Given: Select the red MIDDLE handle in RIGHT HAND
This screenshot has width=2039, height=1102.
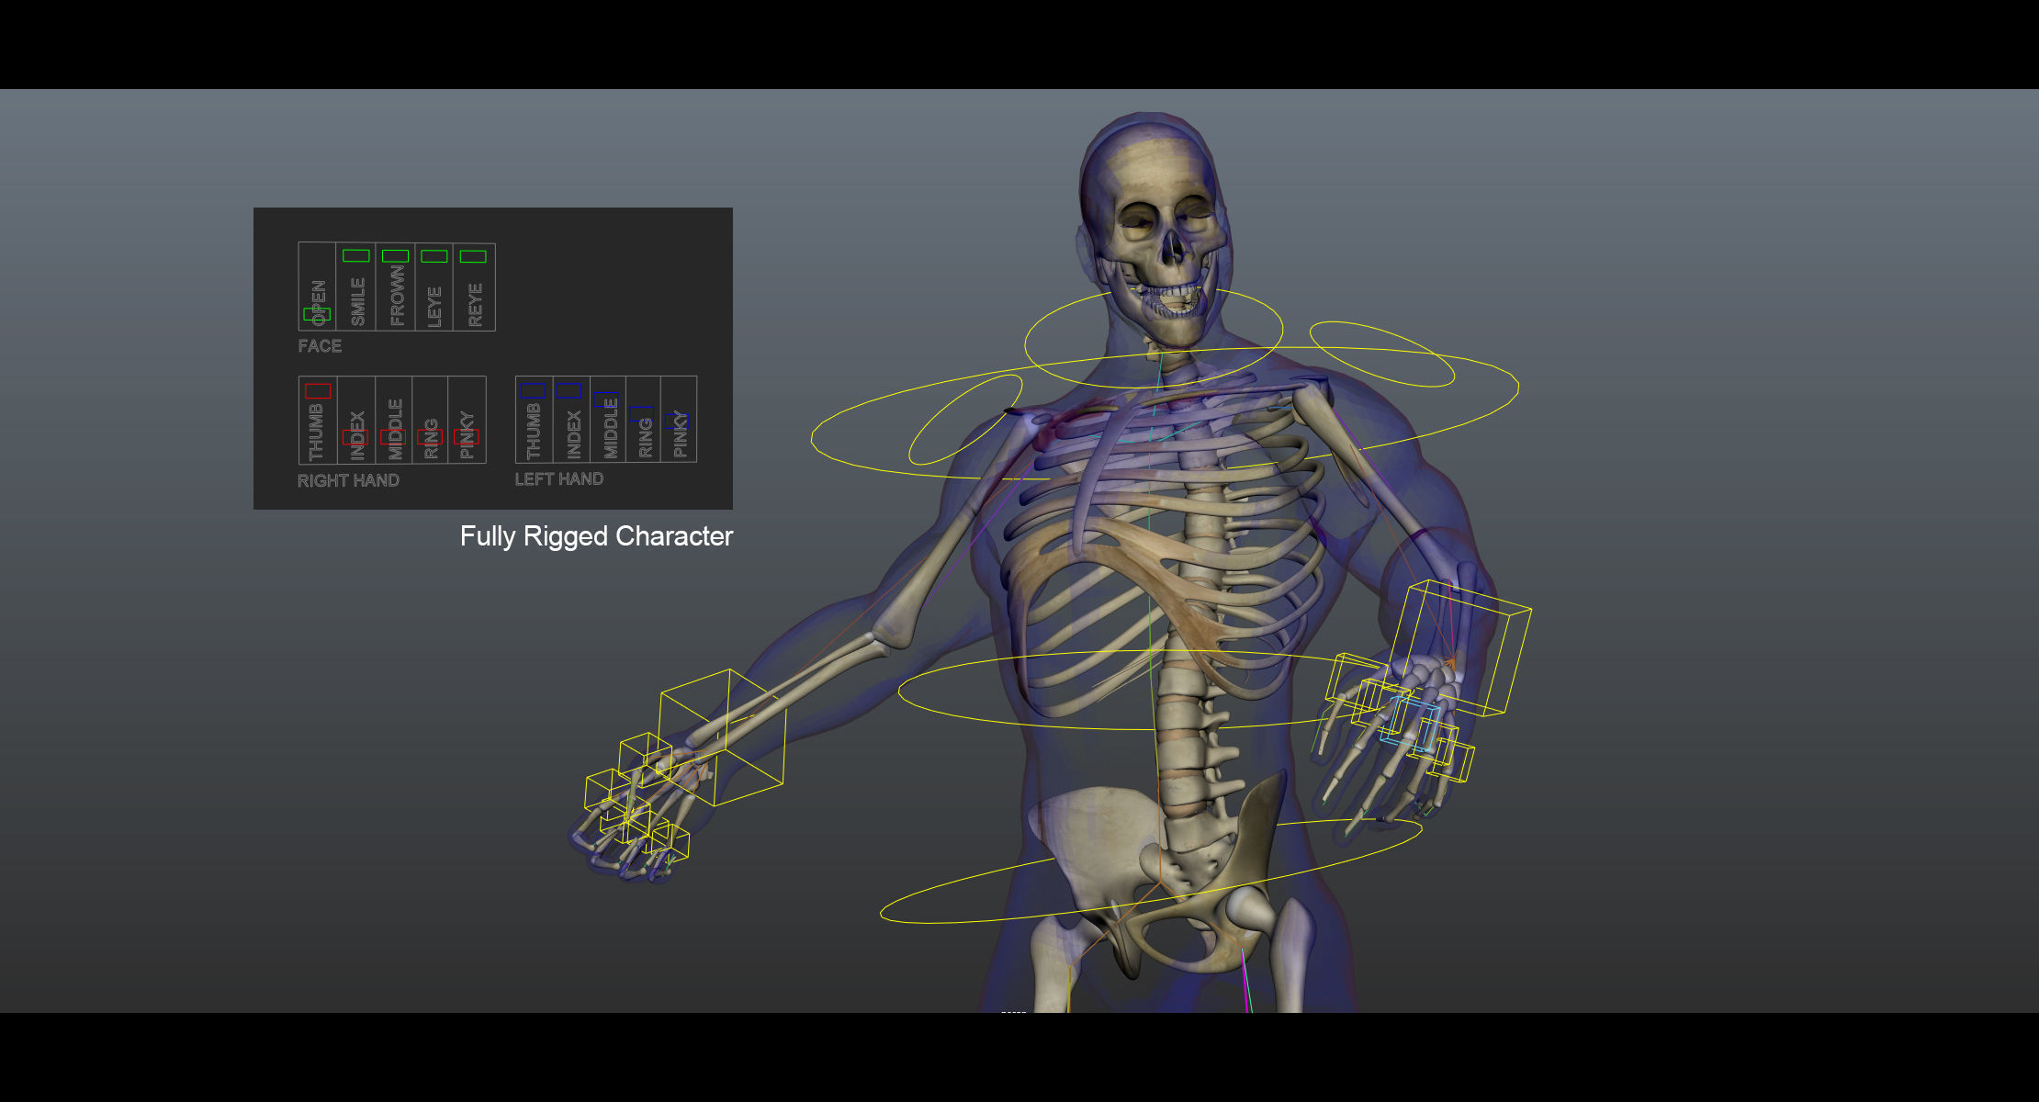Looking at the screenshot, I should tap(393, 437).
